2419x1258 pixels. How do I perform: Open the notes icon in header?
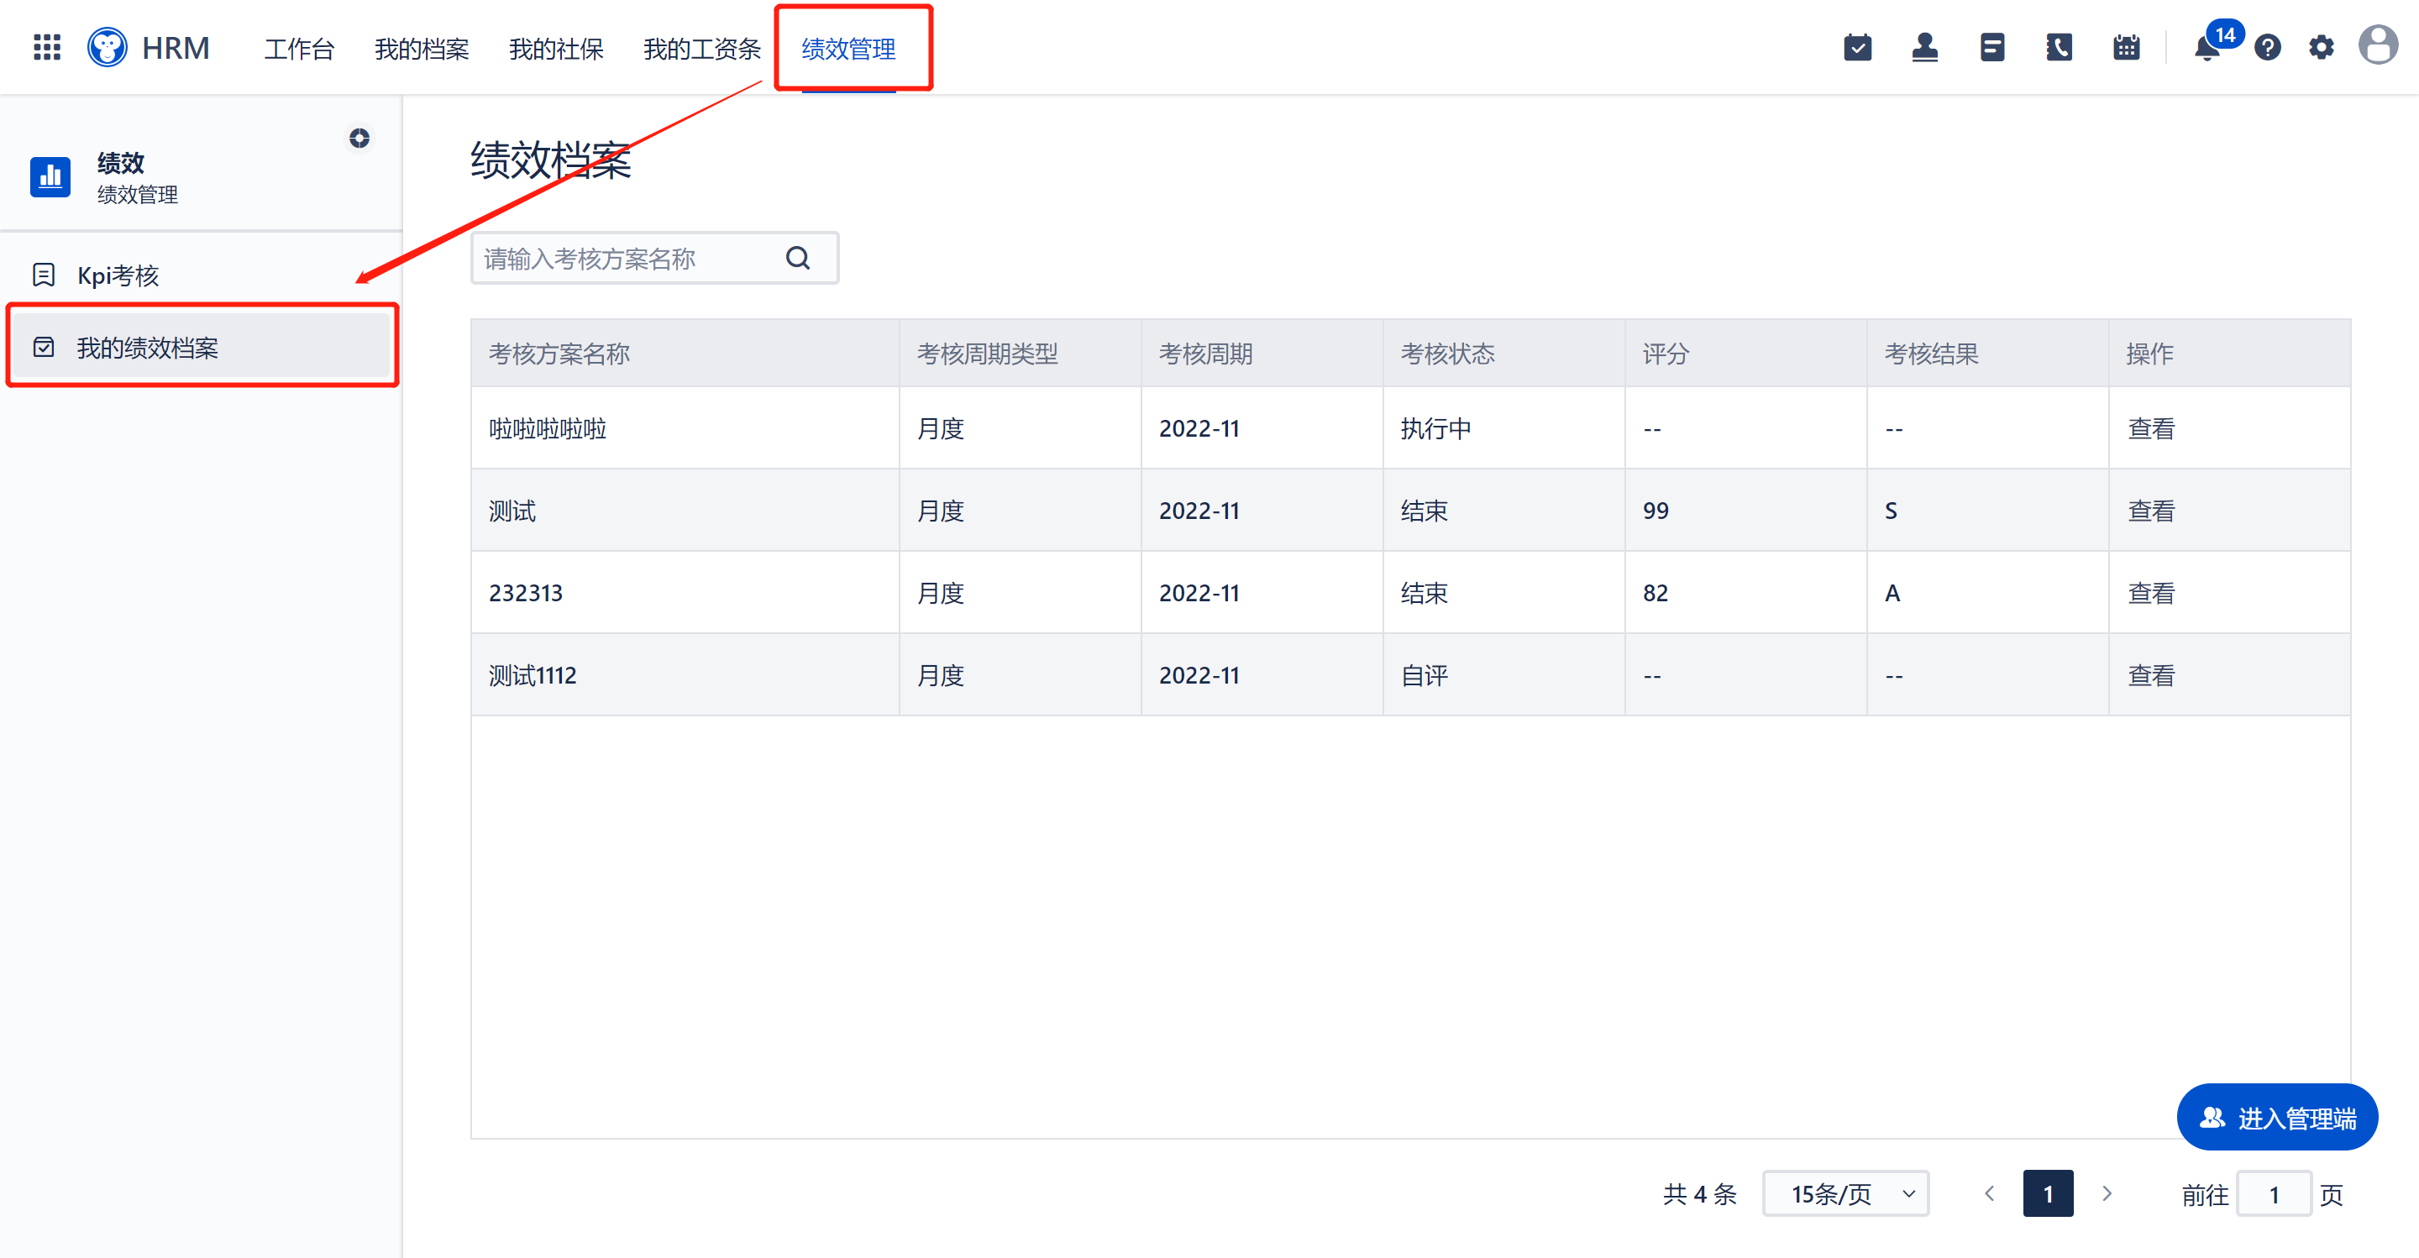tap(1991, 47)
